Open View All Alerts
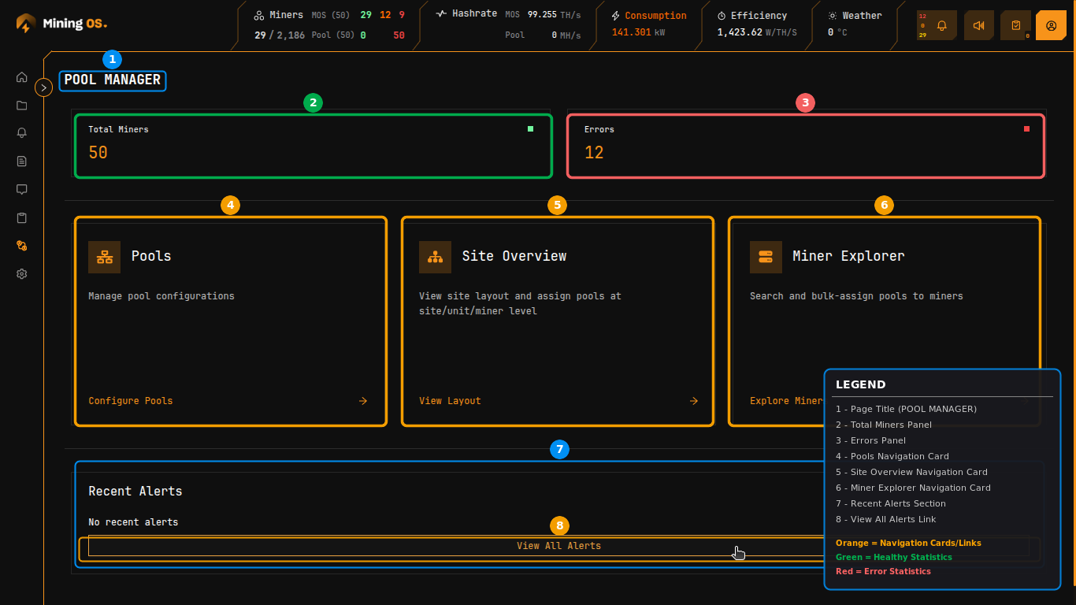This screenshot has width=1076, height=605. pos(559,545)
